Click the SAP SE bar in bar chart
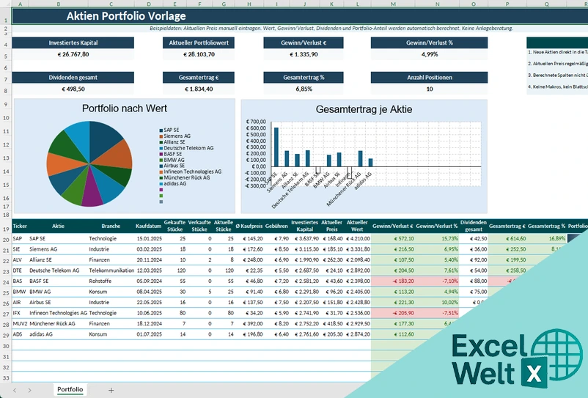 tap(276, 147)
